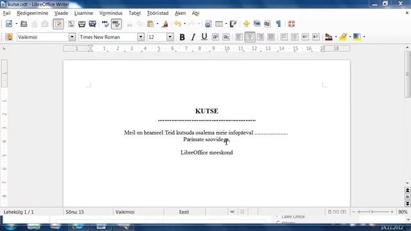Apply Highlighting color icon

(x=343, y=37)
